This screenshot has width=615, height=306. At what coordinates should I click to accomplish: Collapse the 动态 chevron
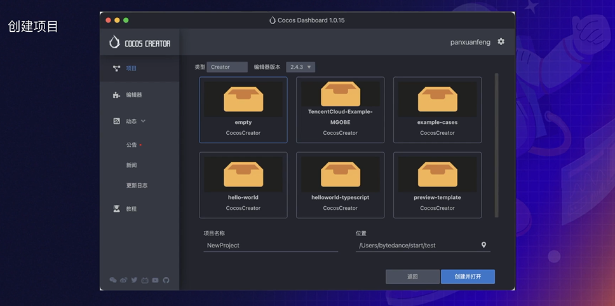pyautogui.click(x=143, y=121)
